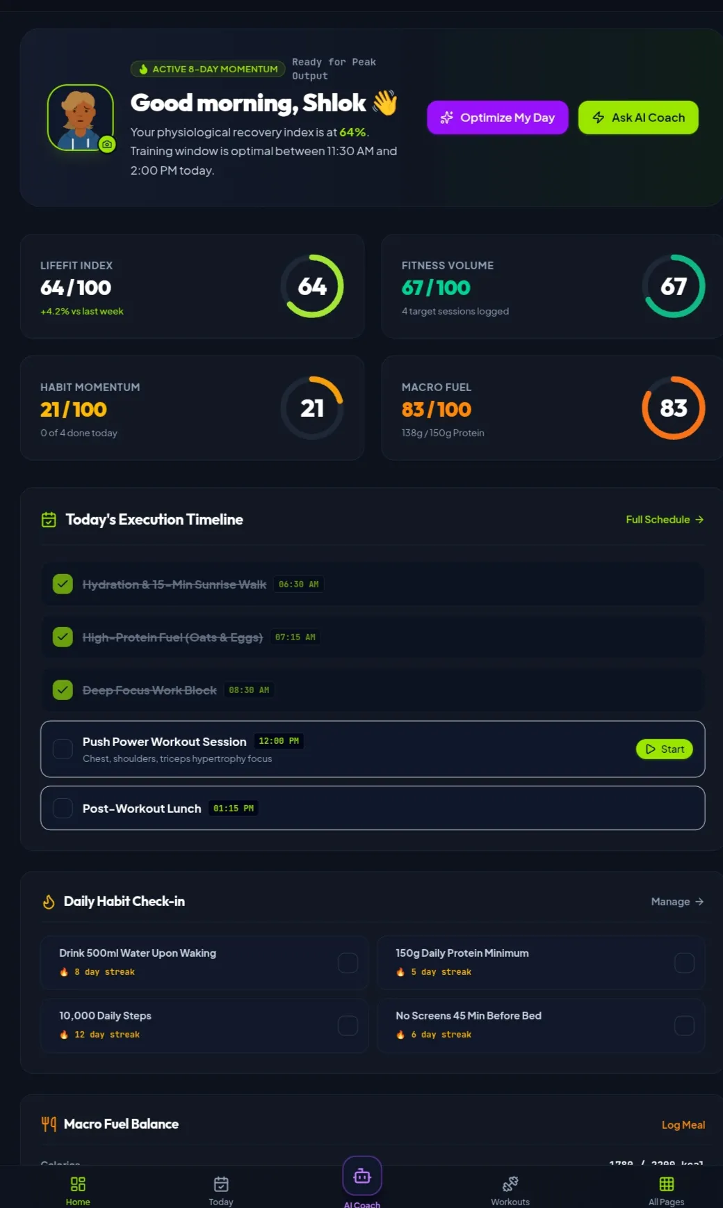Click 4 target sessions logged text
Screen dimensions: 723x1208
click(x=455, y=311)
